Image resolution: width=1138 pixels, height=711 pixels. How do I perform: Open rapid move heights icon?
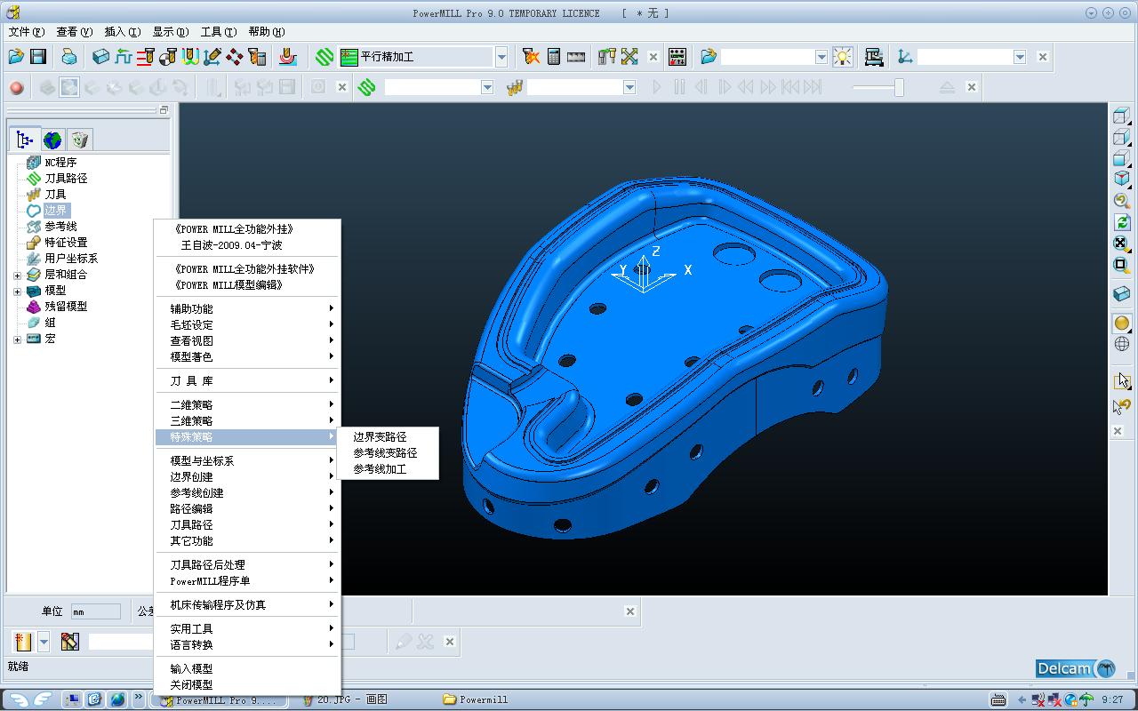click(146, 57)
